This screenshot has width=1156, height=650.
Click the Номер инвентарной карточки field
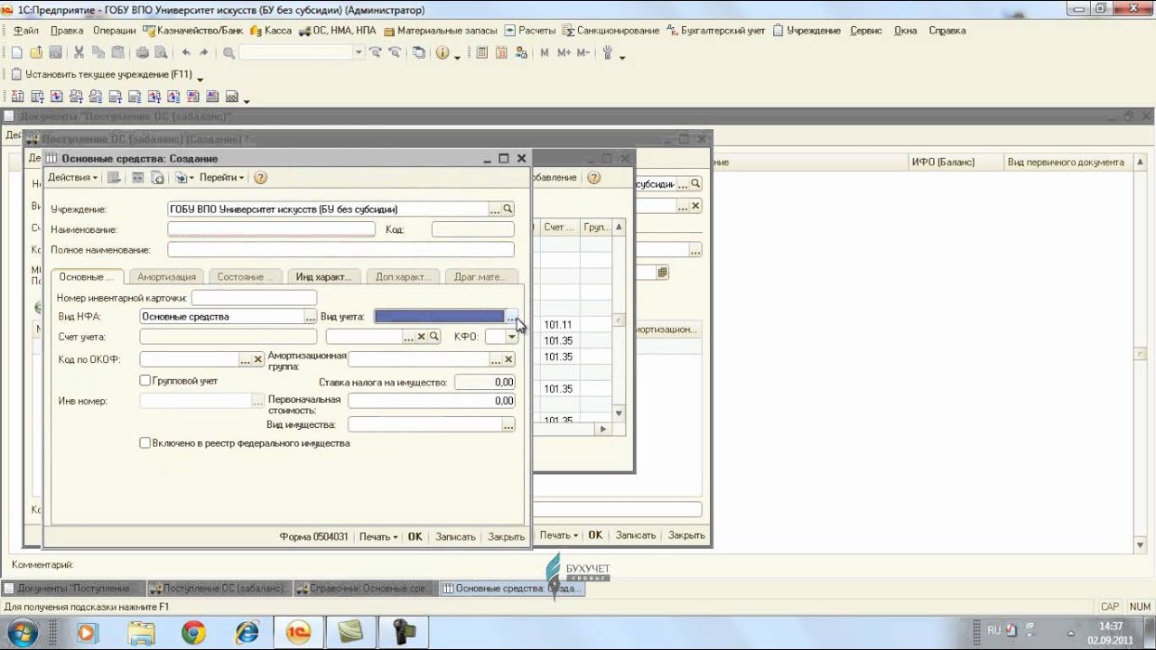(254, 298)
